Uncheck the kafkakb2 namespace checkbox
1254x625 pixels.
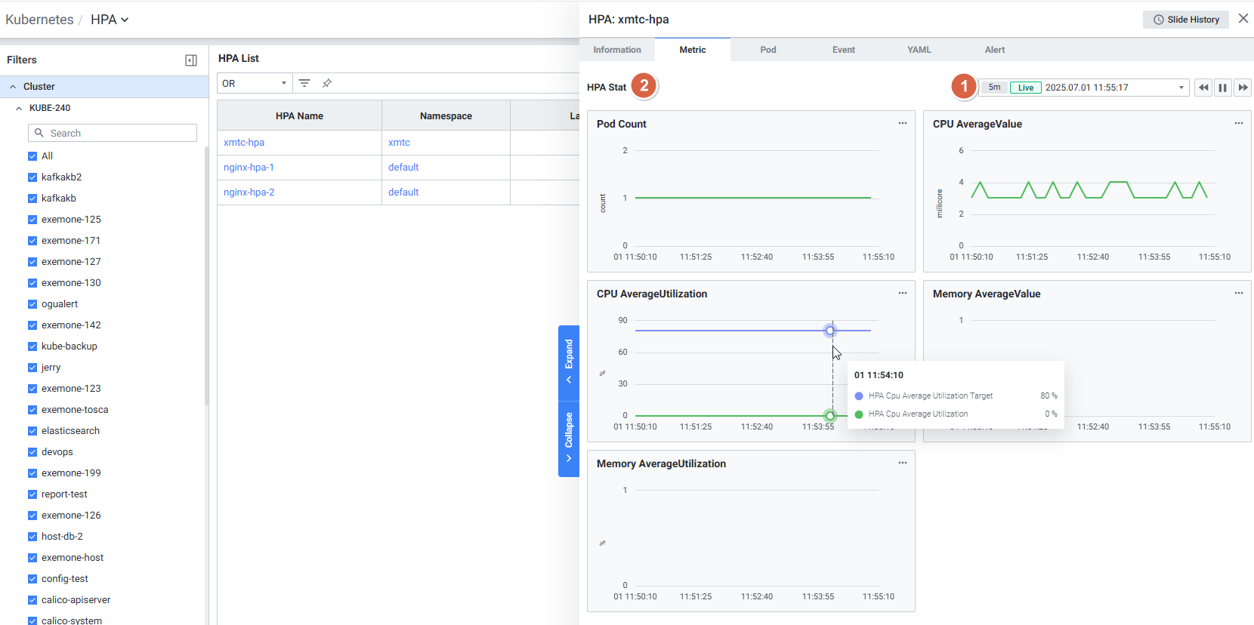pyautogui.click(x=32, y=177)
